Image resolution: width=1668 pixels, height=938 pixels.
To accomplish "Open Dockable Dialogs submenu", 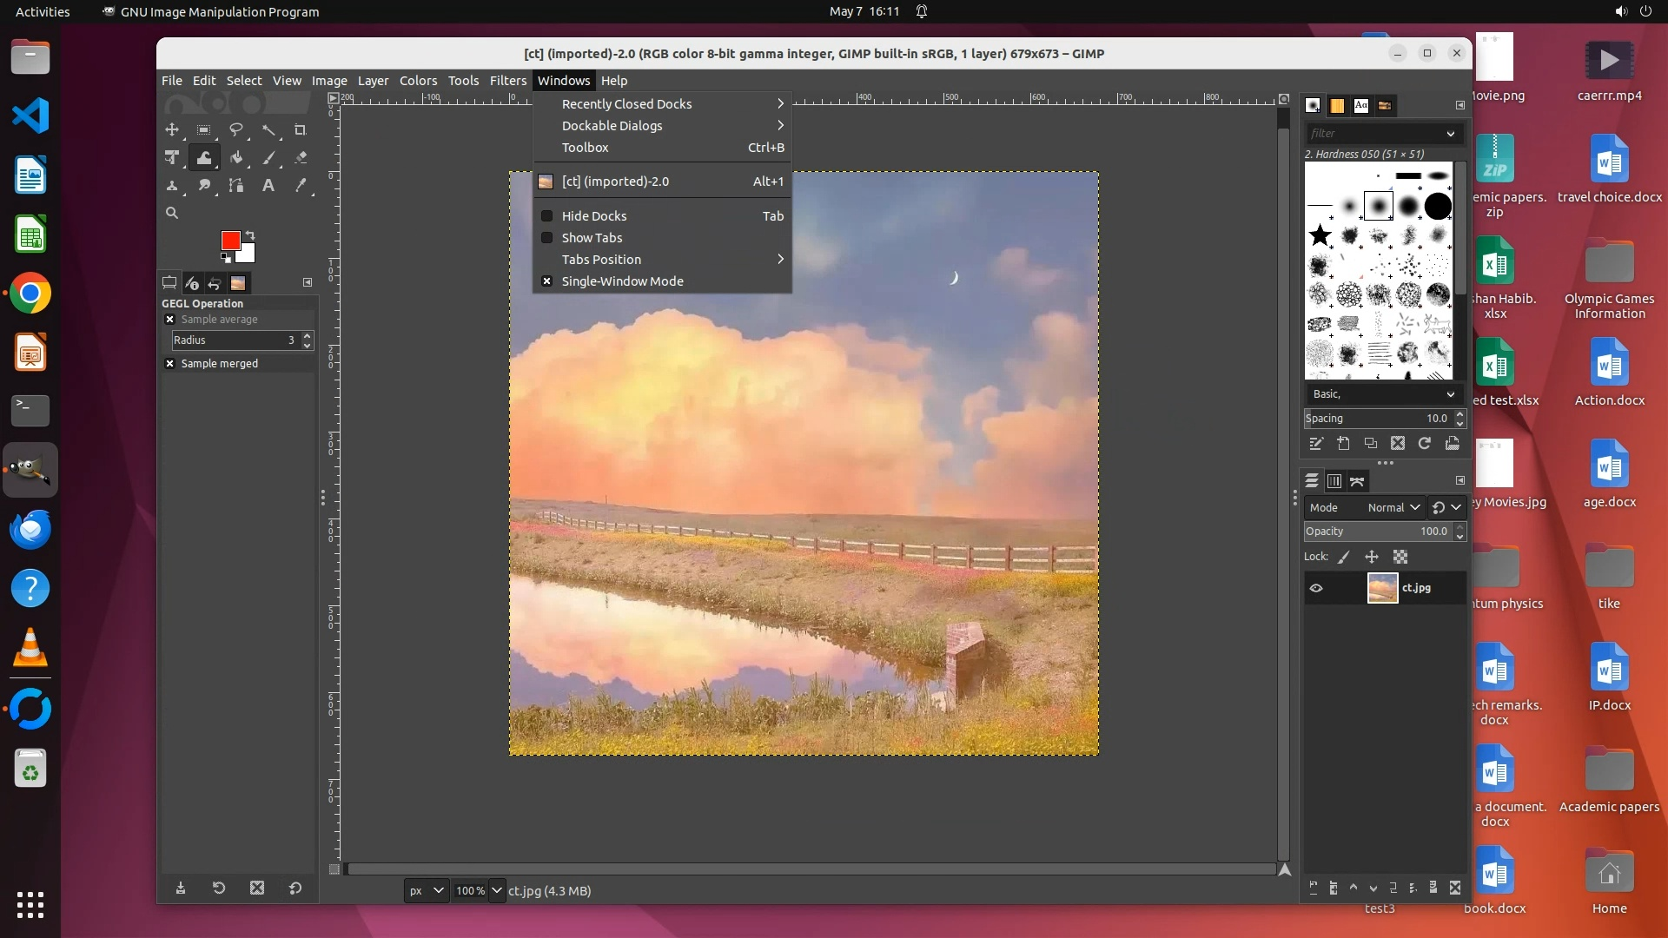I will [612, 126].
